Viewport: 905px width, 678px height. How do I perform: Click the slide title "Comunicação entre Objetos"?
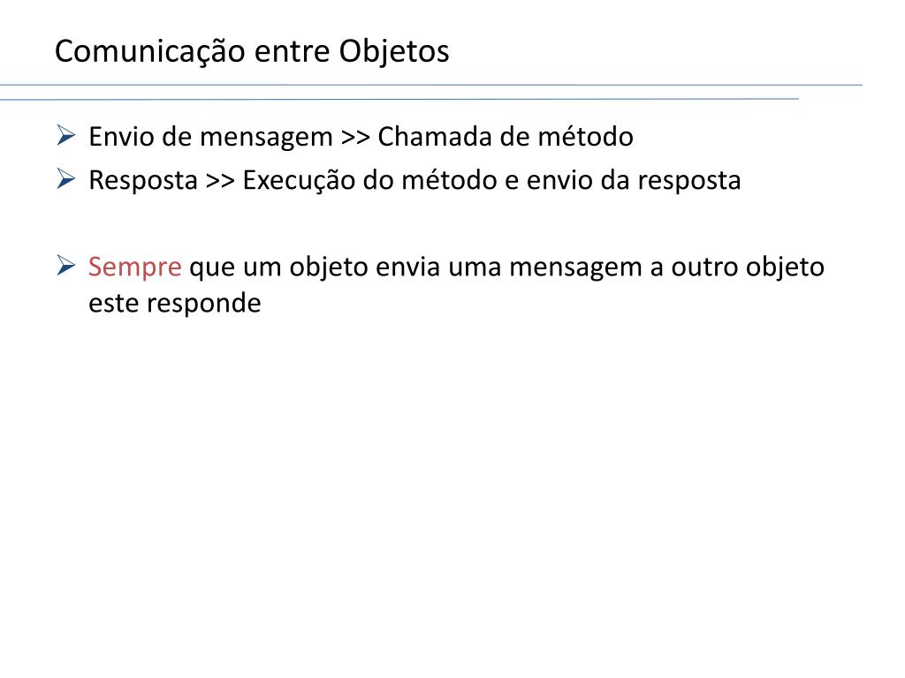tap(252, 51)
